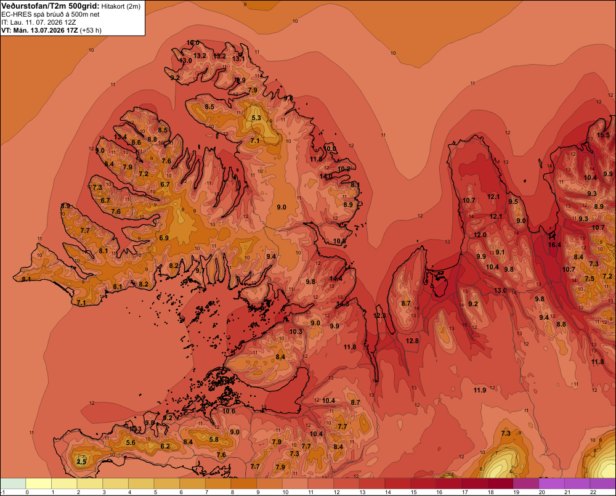Click the 12.0 temperature label

[480, 235]
